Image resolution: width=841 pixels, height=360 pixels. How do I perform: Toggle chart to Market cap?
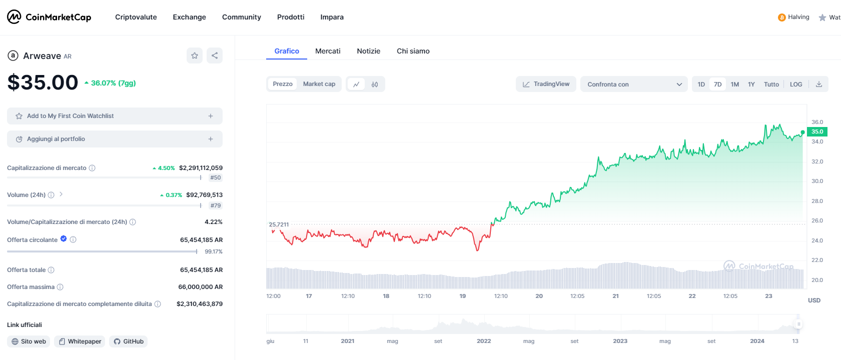coord(319,84)
